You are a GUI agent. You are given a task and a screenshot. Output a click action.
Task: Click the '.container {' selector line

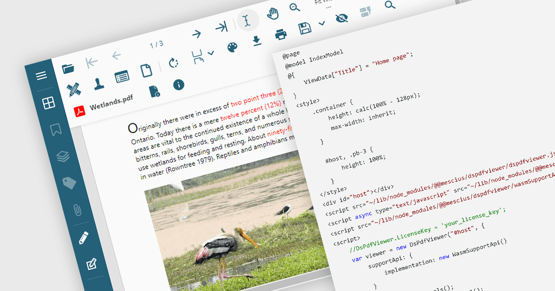[x=333, y=107]
